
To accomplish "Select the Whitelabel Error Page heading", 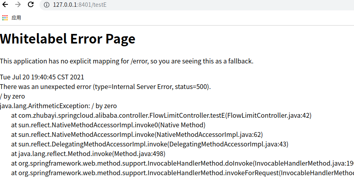I will pos(67,39).
